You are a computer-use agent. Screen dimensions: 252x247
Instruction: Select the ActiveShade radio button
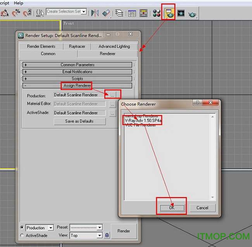(22, 235)
